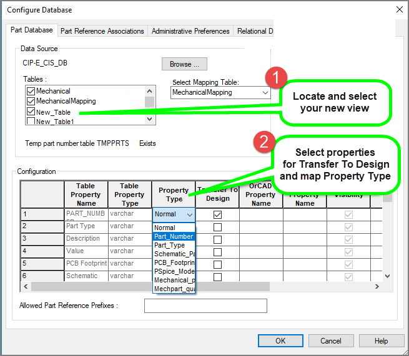Enable Transfer To Design for Description row
This screenshot has width=409, height=356.
(x=217, y=239)
